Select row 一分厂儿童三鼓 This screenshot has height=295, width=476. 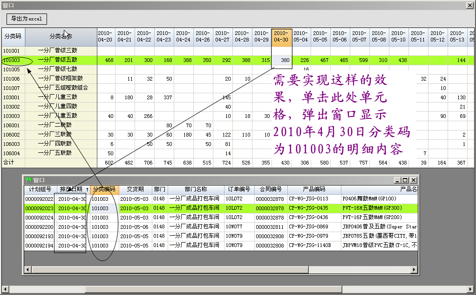[x=57, y=97]
